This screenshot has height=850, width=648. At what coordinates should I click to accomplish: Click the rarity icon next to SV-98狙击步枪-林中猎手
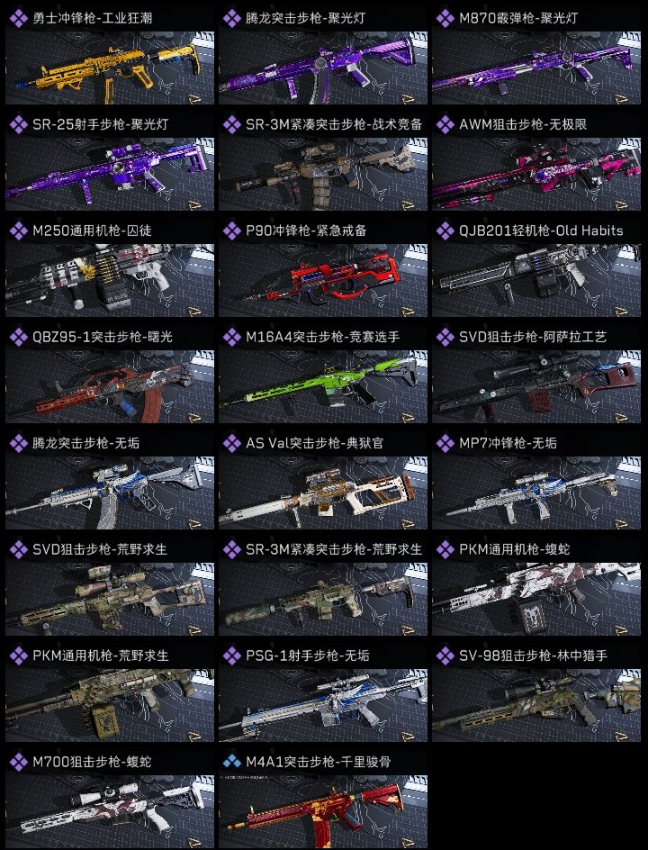coord(445,656)
